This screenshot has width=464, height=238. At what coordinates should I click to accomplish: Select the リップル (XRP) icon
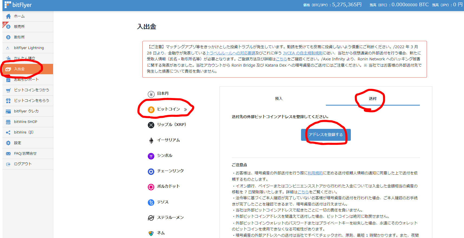(x=151, y=125)
